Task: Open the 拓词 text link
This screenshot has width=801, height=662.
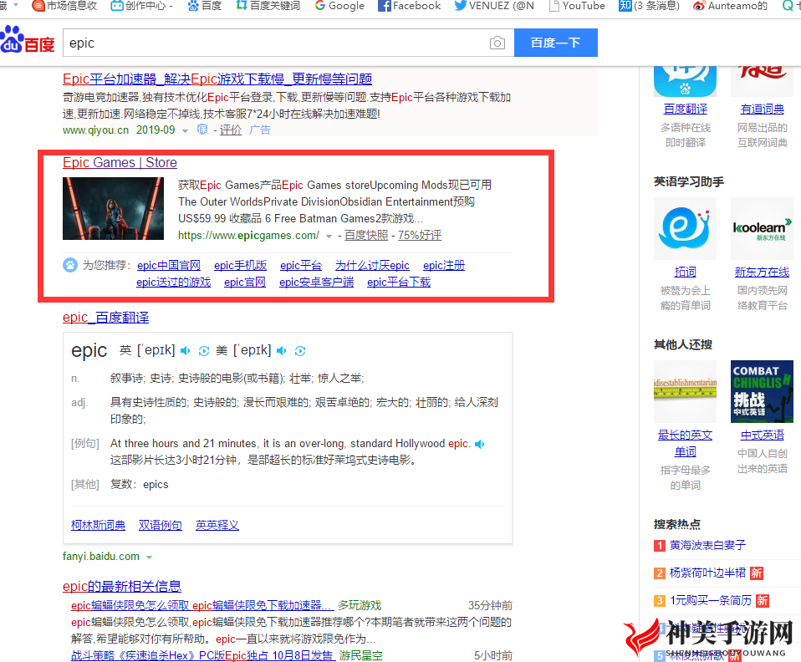Action: [685, 272]
